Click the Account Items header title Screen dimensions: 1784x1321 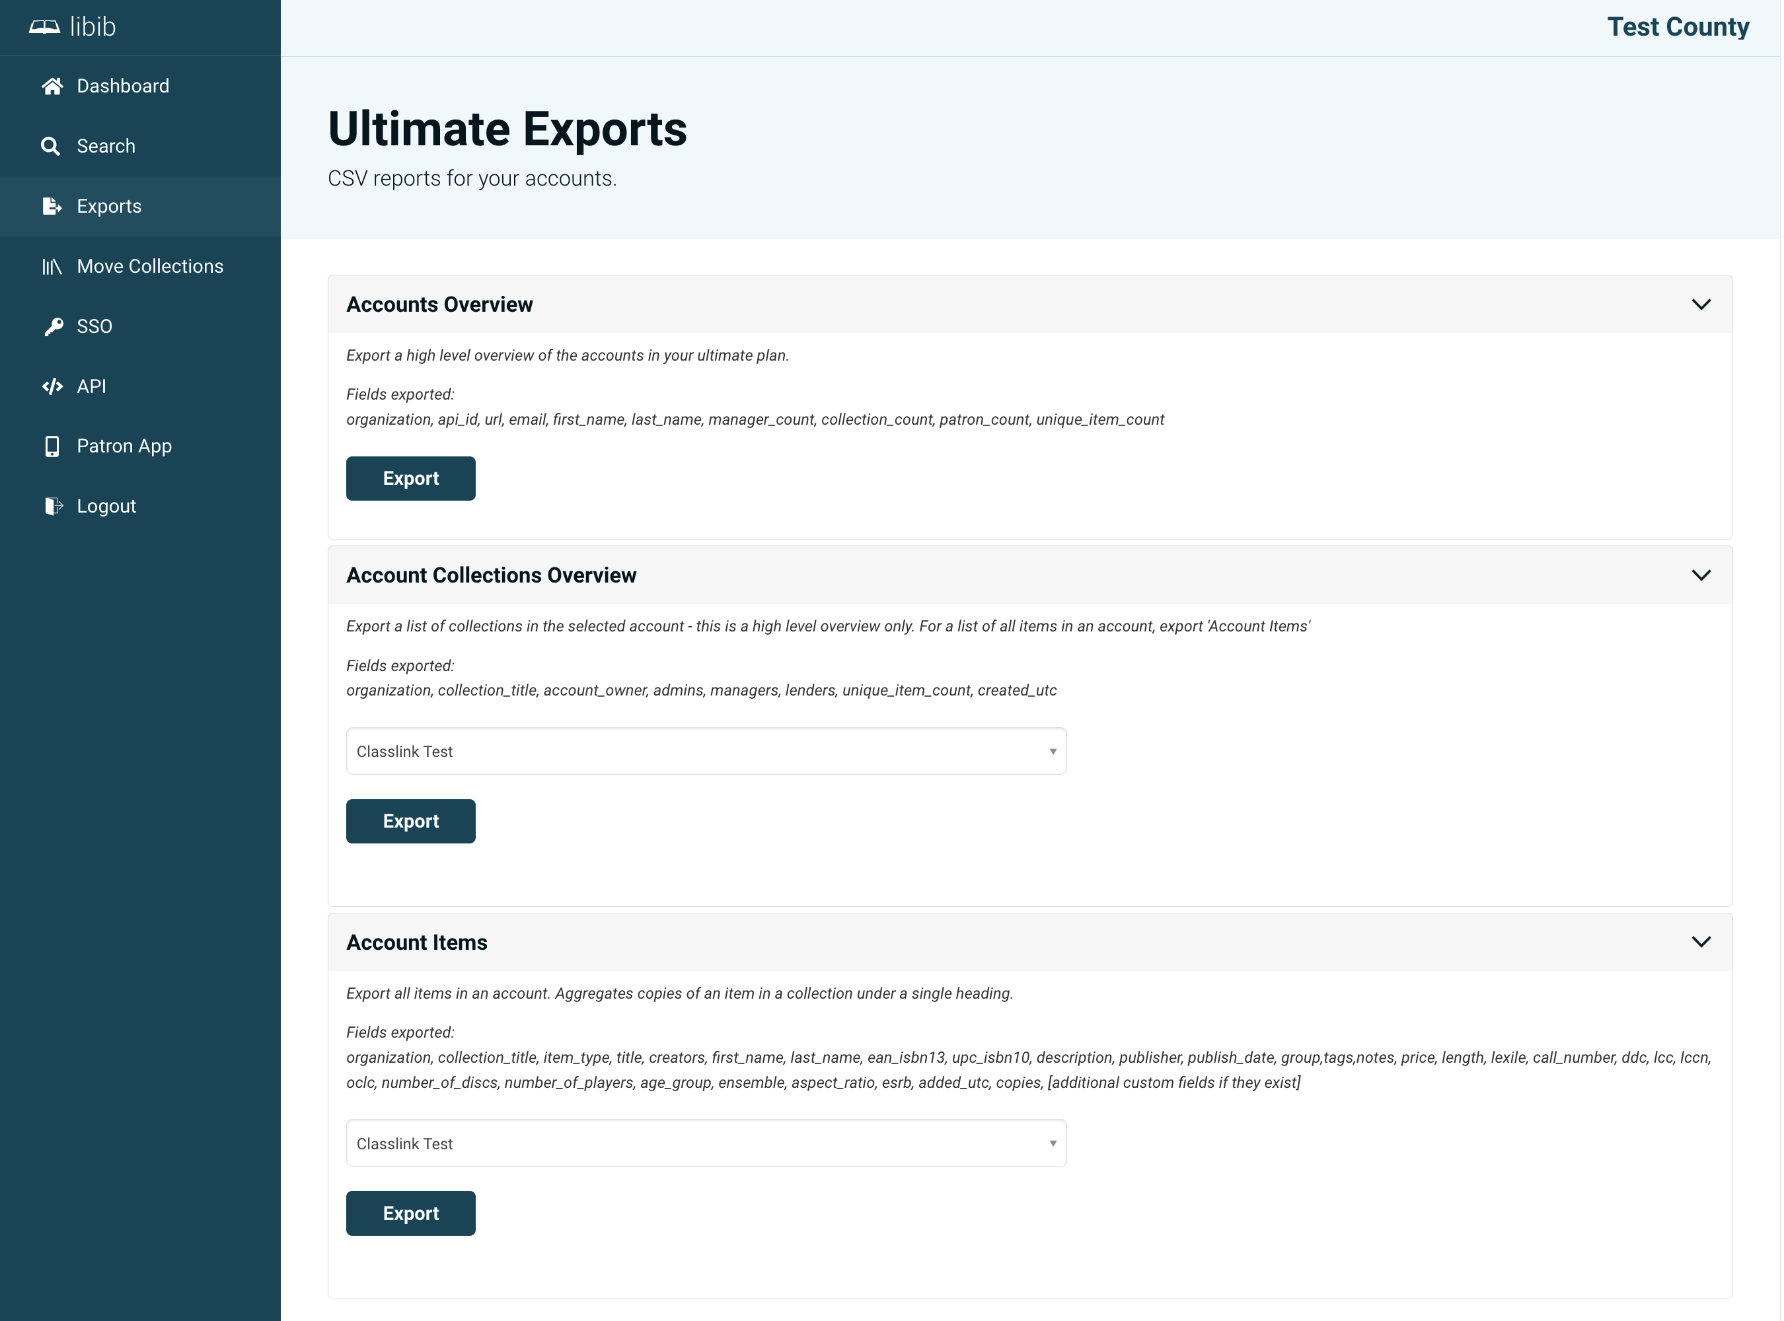coord(417,943)
